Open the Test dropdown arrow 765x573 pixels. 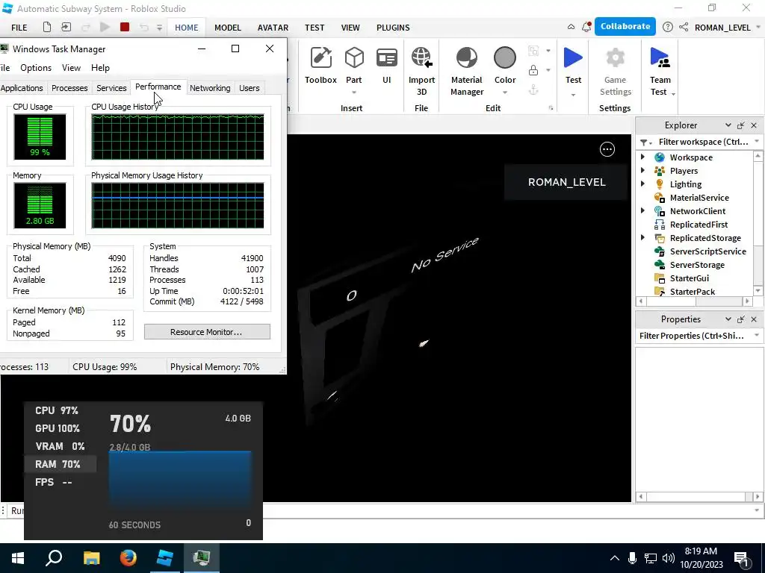coord(573,95)
